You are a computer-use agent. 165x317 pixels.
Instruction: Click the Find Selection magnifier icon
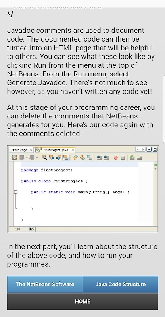(x=44, y=158)
